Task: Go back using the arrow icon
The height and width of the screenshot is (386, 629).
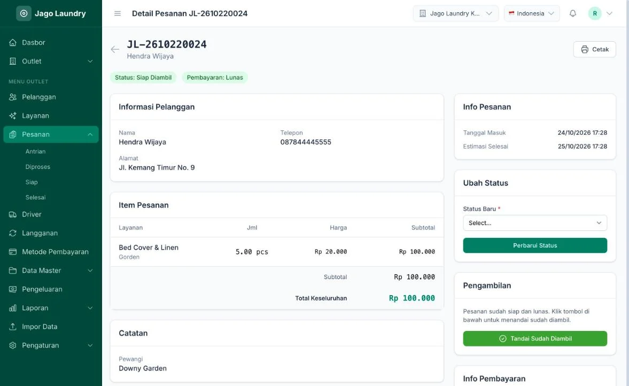Action: click(x=115, y=49)
